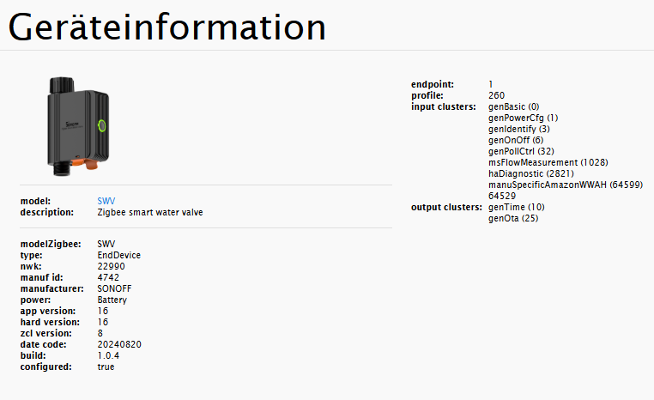Select the Zigbee smart water valve description
This screenshot has width=654, height=400.
click(150, 212)
